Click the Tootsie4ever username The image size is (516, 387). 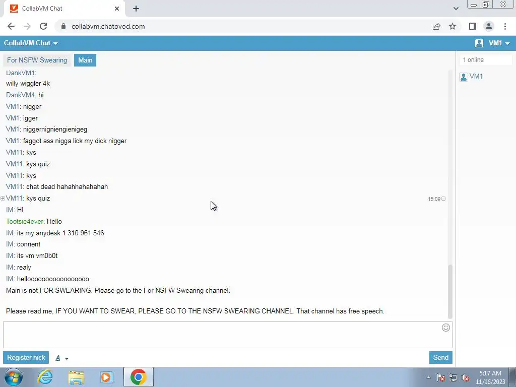25,222
